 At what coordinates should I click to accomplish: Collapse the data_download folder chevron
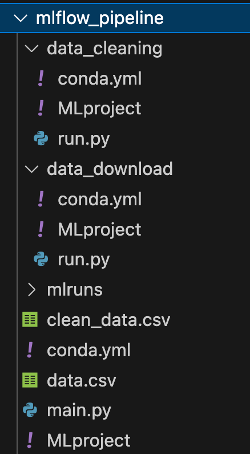(x=31, y=169)
